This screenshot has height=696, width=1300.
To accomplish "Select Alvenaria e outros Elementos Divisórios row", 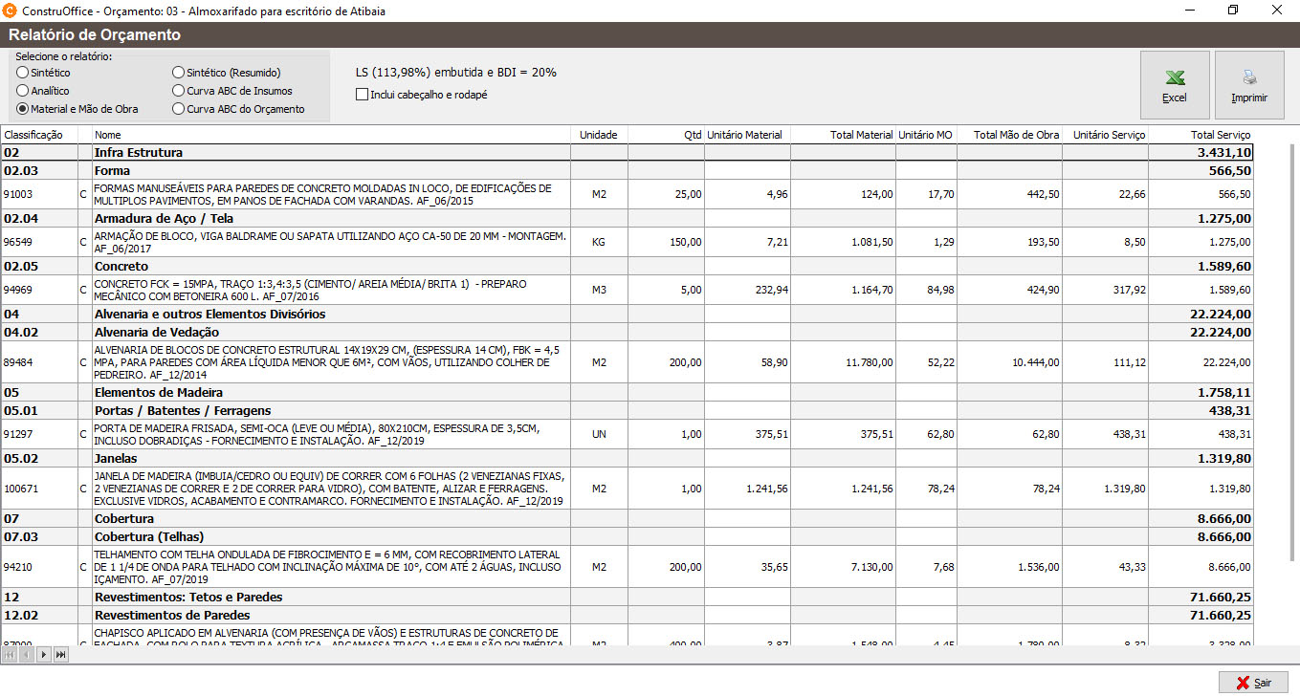I will point(627,314).
